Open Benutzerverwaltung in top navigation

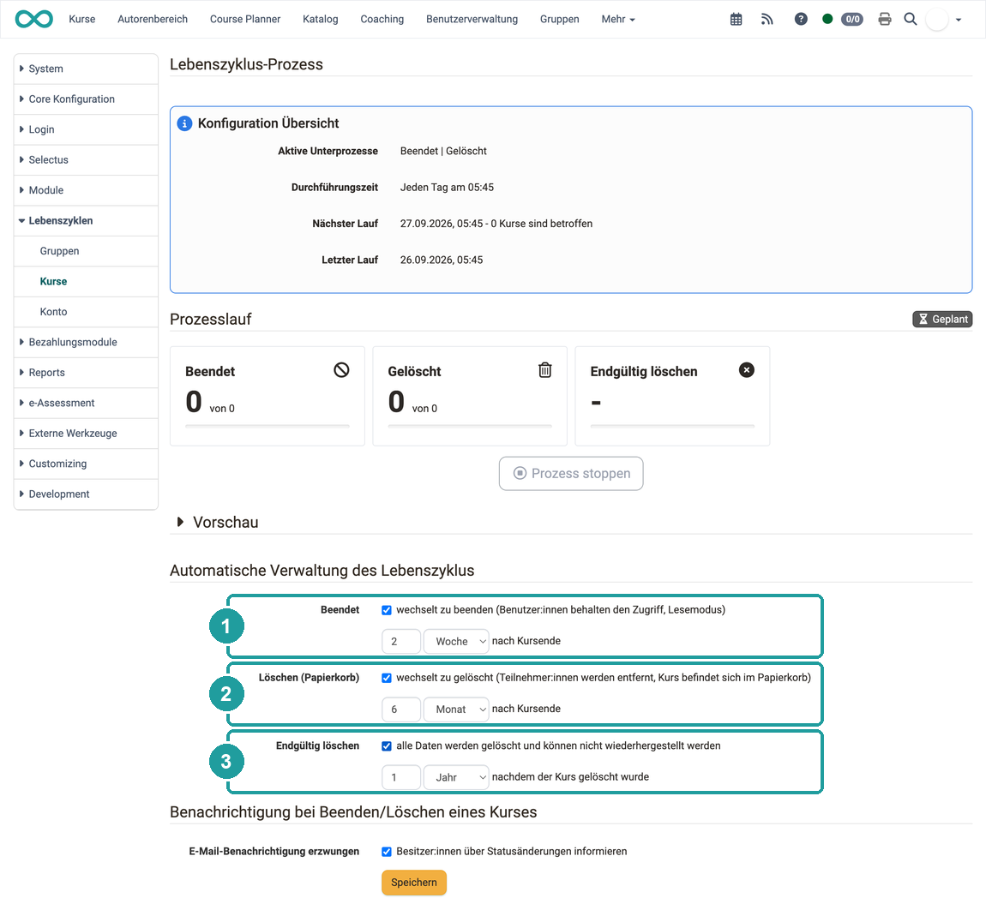(472, 20)
